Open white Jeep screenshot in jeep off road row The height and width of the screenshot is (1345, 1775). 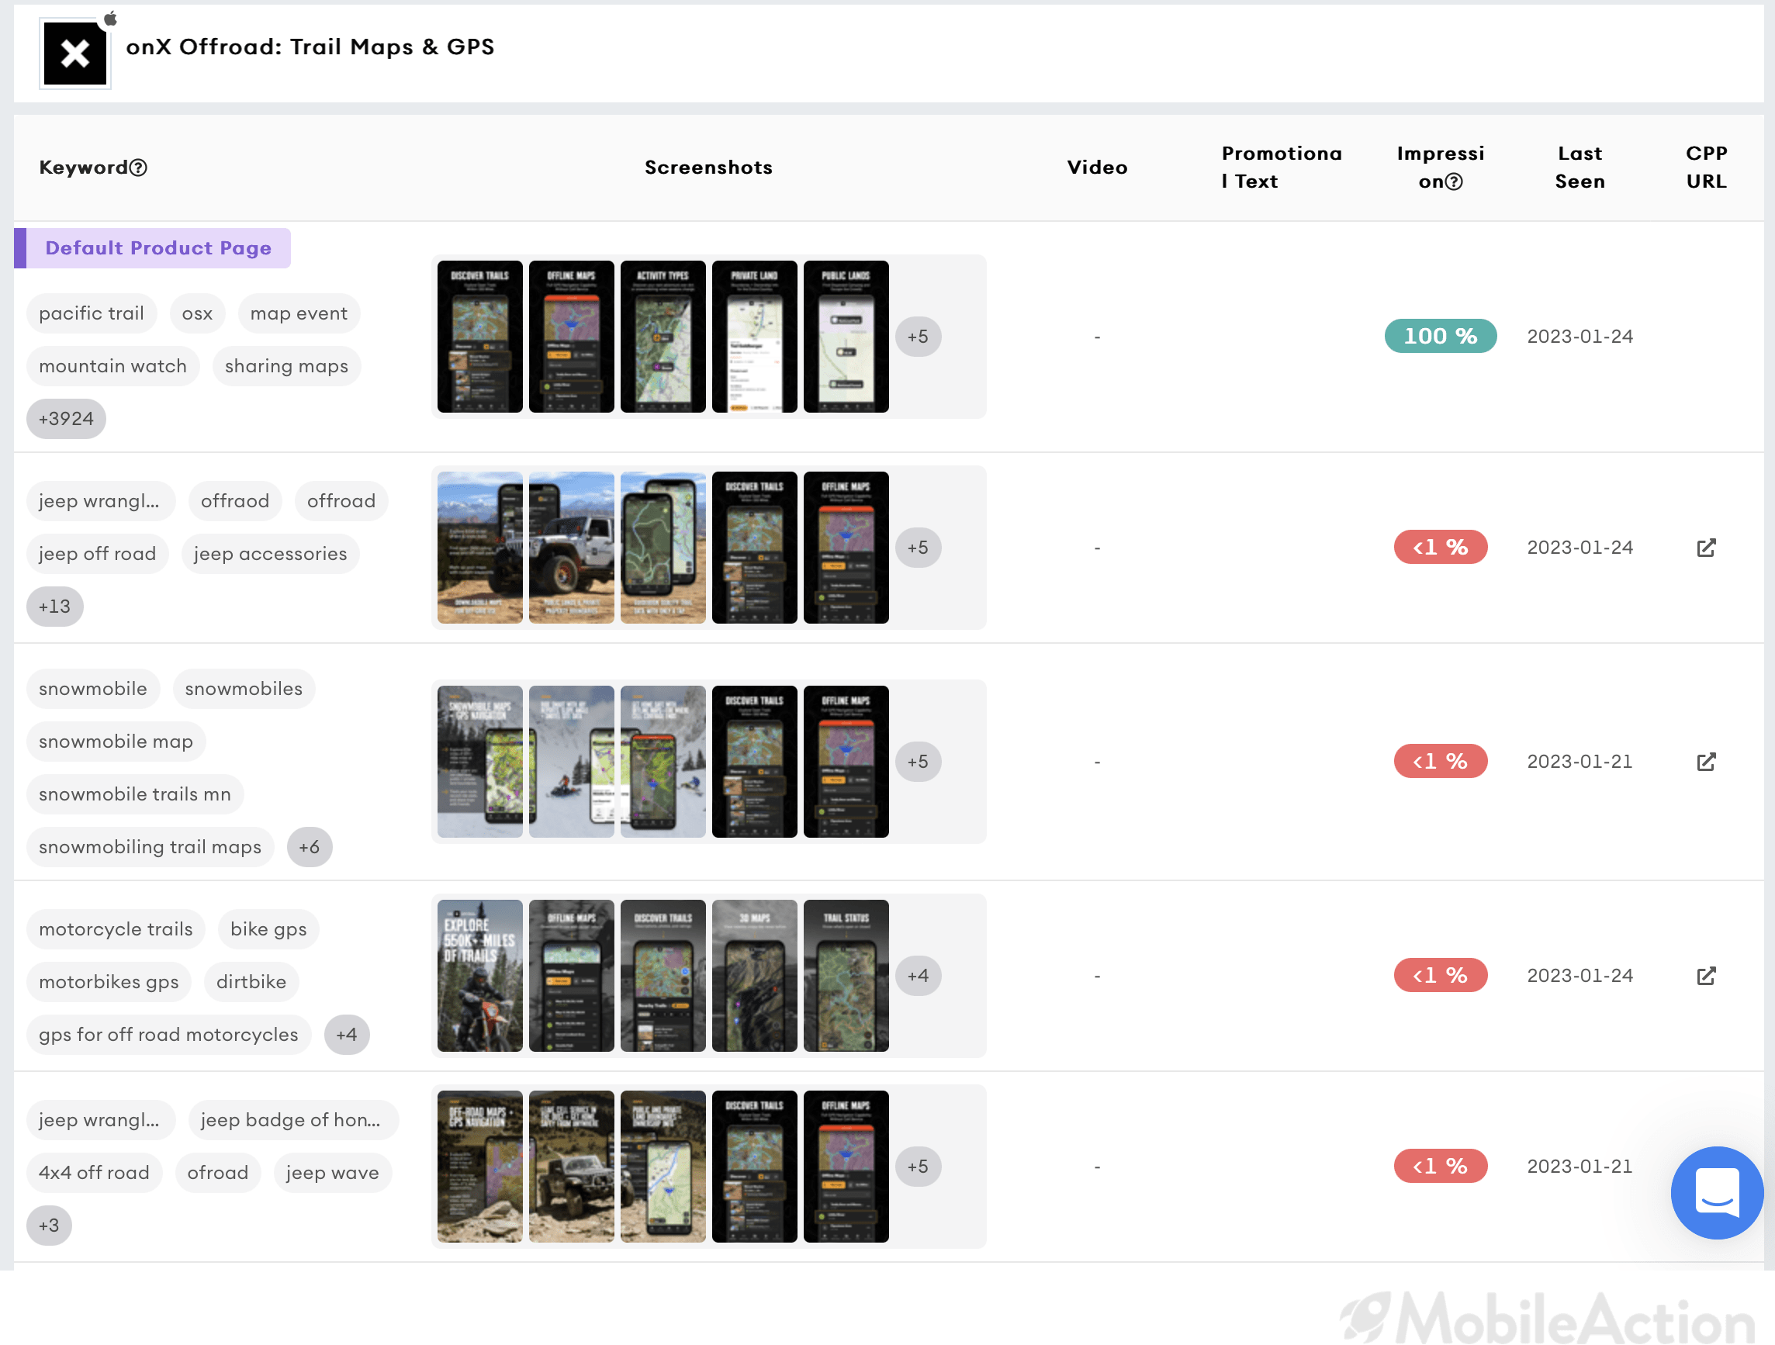(x=571, y=548)
